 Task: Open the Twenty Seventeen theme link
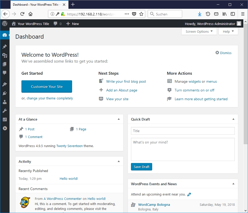pos(69,146)
